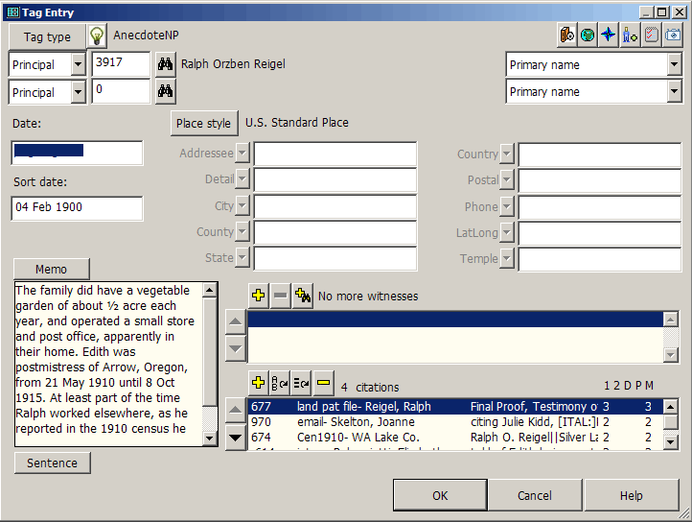Screen dimensions: 692x522
Task: Click the Tag Entry title bar icon
Action: (13, 12)
